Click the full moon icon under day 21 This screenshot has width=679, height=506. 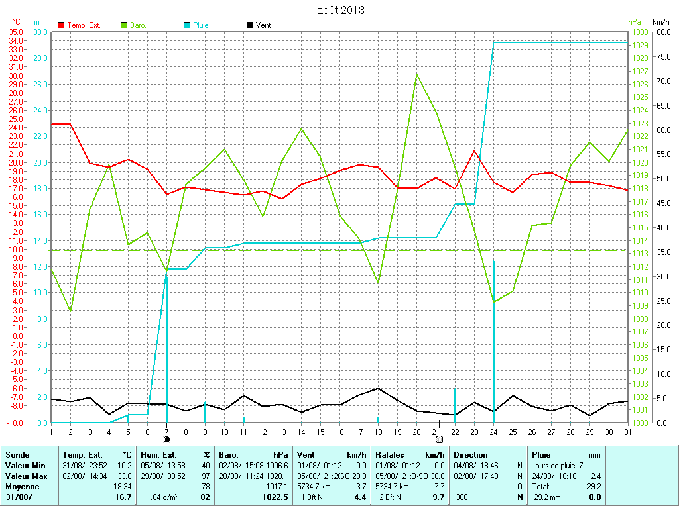tap(439, 439)
